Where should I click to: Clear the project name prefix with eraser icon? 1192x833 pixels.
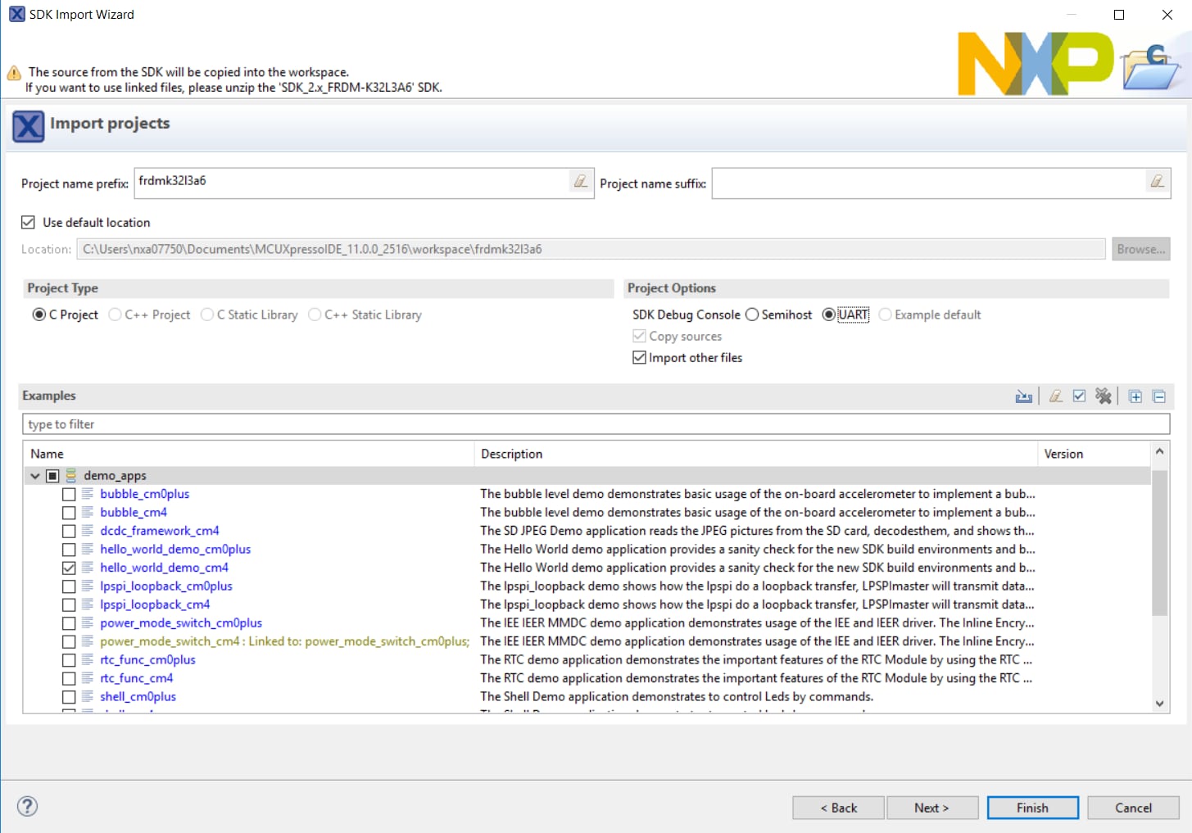tap(580, 182)
